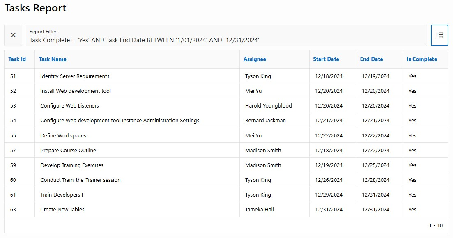Sort by Task Name column header
The width and height of the screenshot is (453, 238).
point(53,59)
